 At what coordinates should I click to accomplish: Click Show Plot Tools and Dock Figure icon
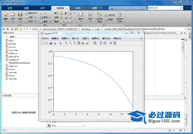[115, 43]
